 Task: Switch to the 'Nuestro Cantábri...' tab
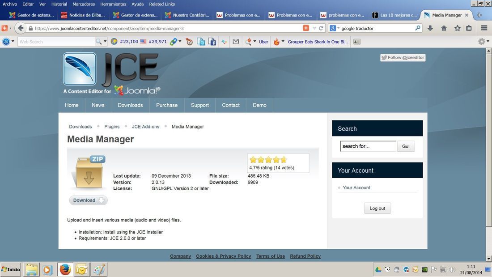tap(187, 15)
